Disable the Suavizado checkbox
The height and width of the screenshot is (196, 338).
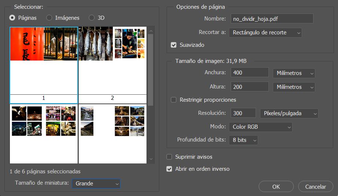tap(174, 45)
